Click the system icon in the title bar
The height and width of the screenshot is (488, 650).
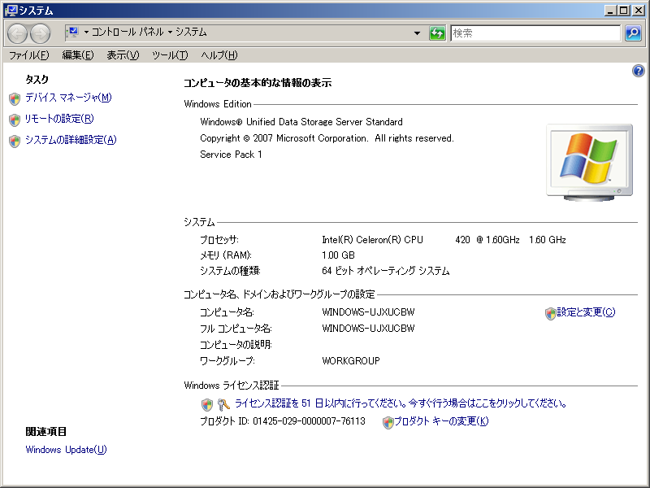pyautogui.click(x=11, y=11)
